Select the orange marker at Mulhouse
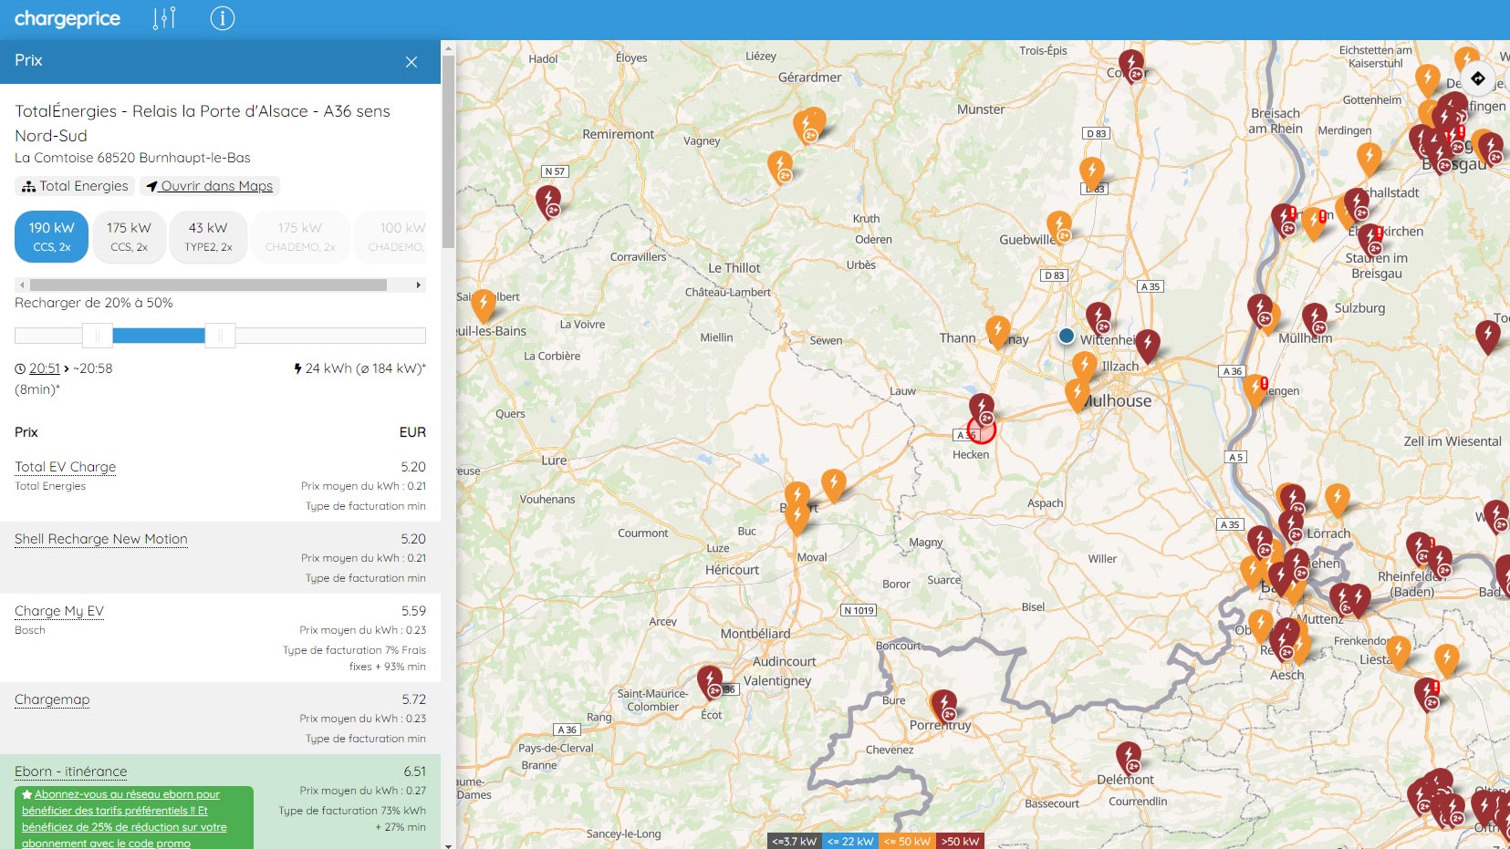The width and height of the screenshot is (1510, 849). point(1078,394)
